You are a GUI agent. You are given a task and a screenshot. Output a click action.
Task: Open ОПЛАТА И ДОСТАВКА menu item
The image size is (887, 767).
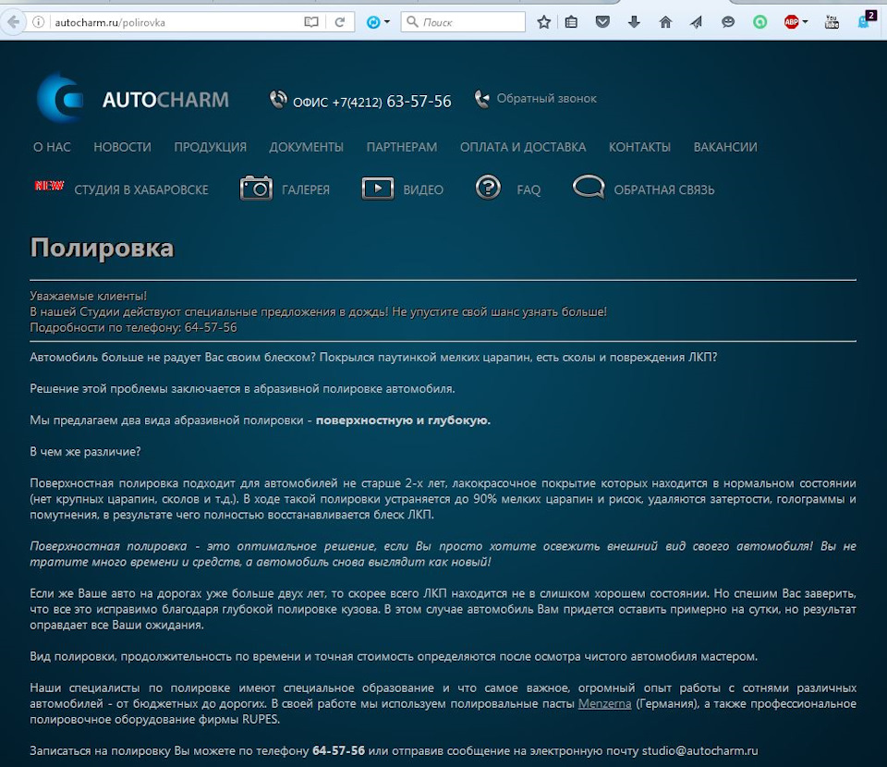click(523, 147)
